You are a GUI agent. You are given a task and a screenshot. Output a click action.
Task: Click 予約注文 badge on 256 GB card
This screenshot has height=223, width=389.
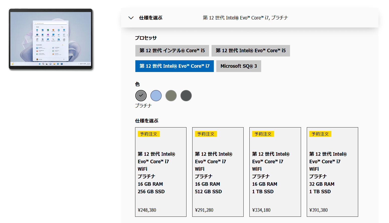[149, 134]
